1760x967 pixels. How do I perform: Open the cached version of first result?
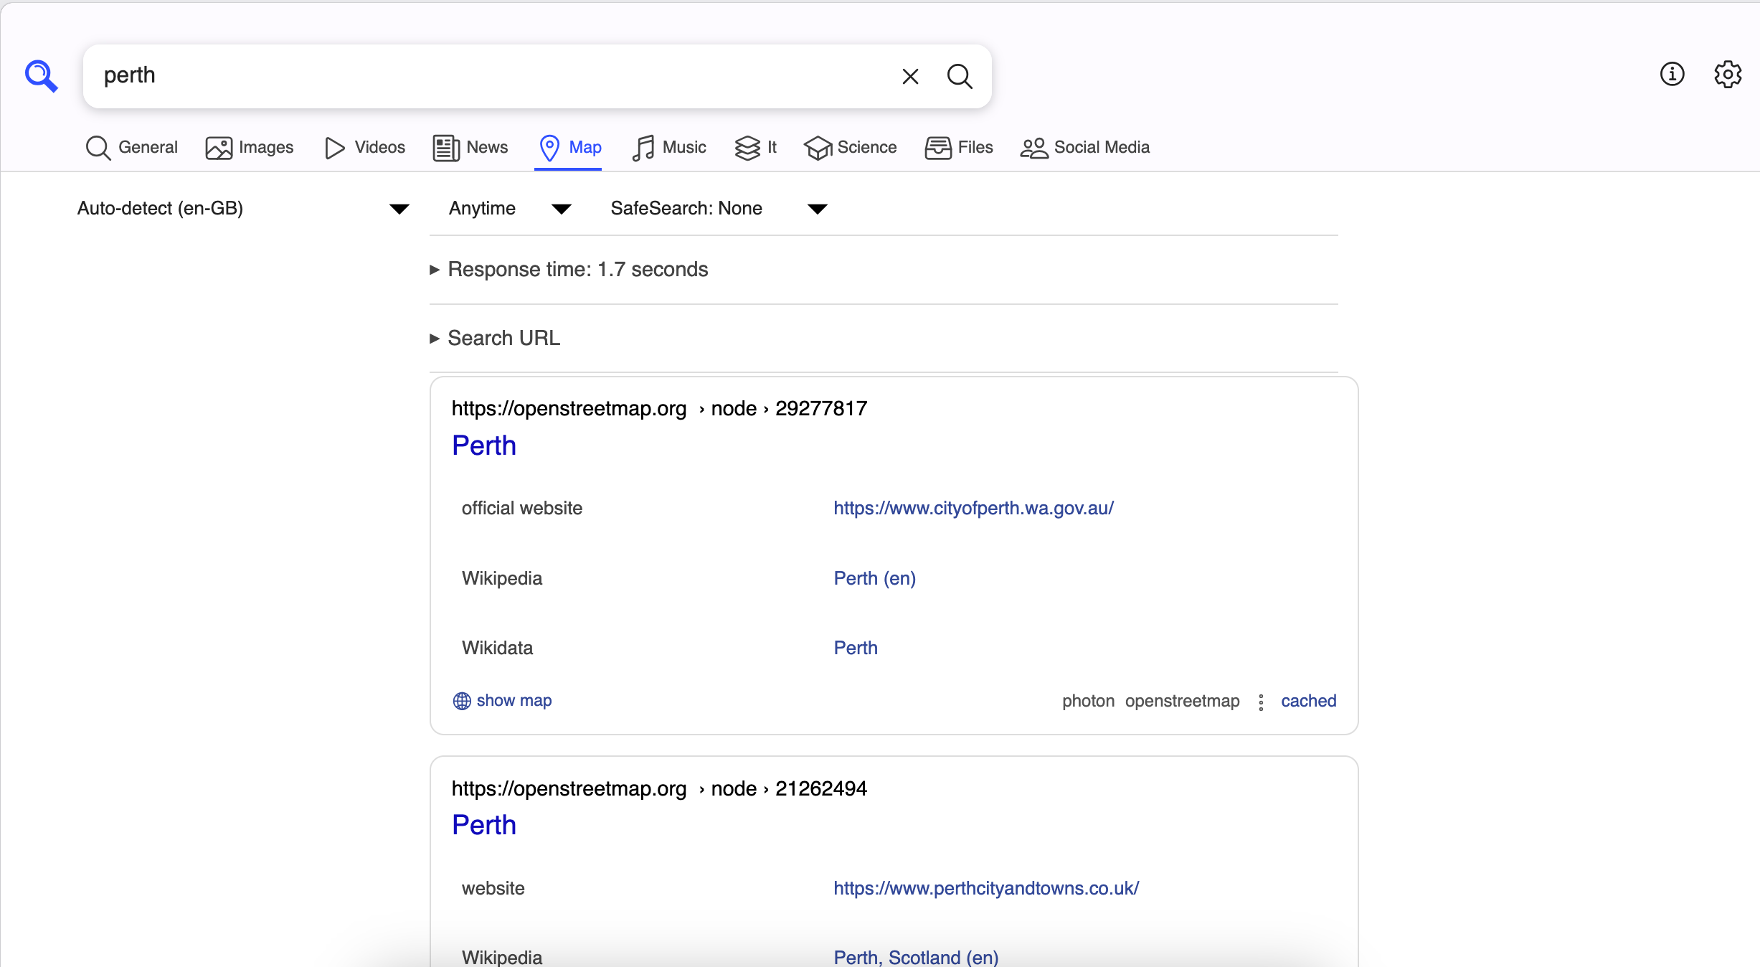[1308, 701]
